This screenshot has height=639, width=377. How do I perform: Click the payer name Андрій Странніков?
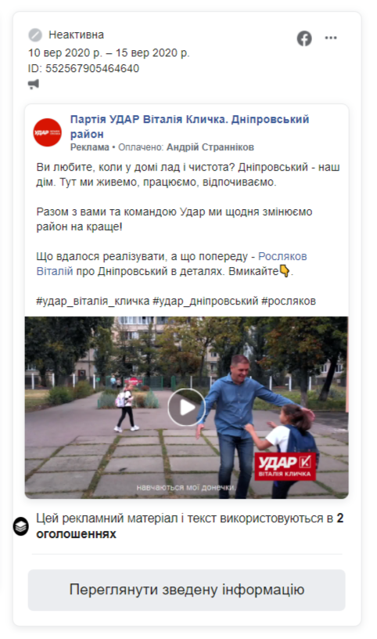point(210,147)
